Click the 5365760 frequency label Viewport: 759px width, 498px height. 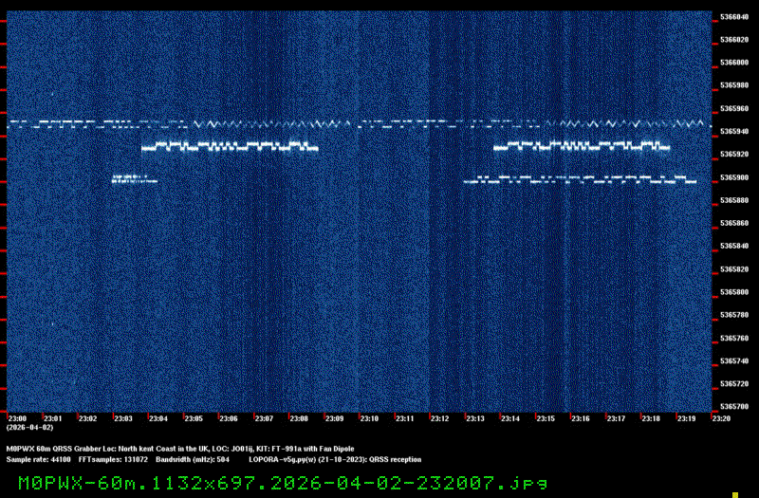[x=734, y=339]
